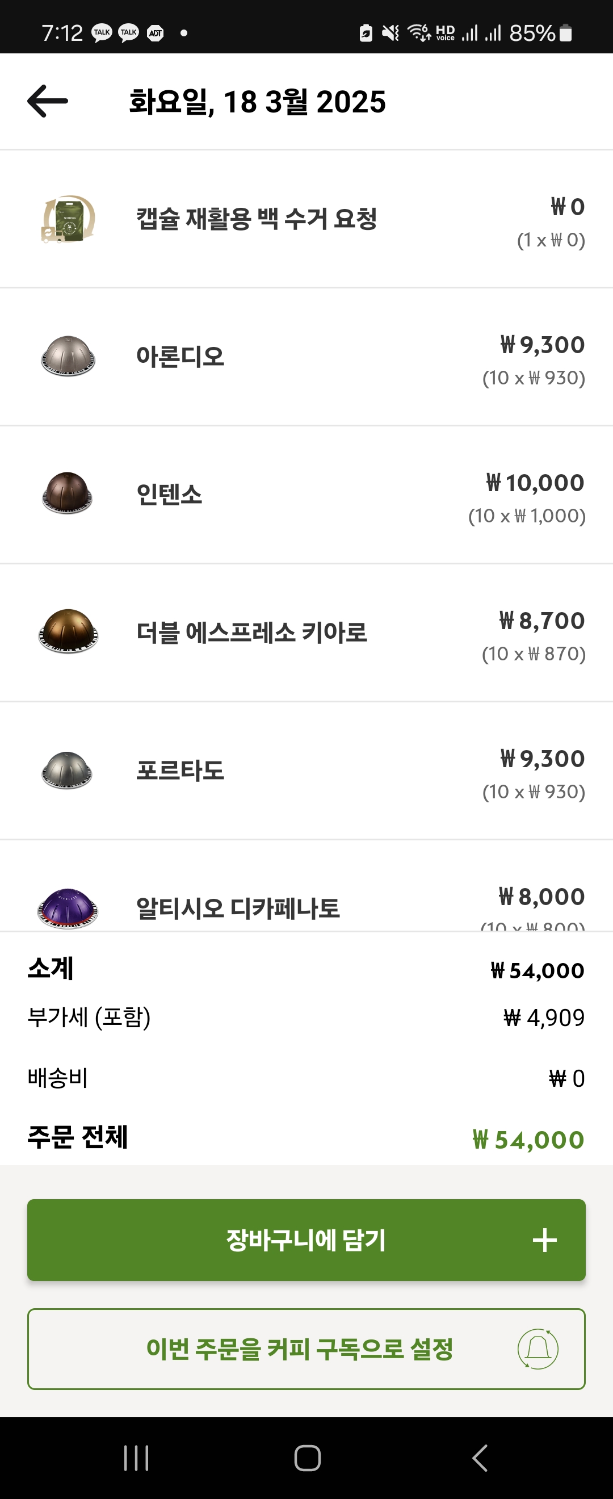Screen dimensions: 613x1499
Task: Select the 캡슐 재활용 백 수거 요청 item
Action: click(x=257, y=219)
